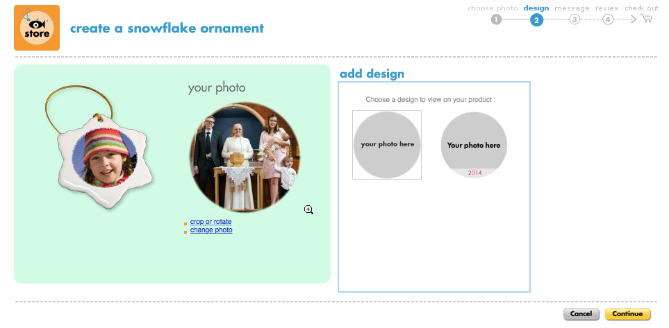The height and width of the screenshot is (328, 669).
Task: Continue to the next step
Action: (627, 314)
